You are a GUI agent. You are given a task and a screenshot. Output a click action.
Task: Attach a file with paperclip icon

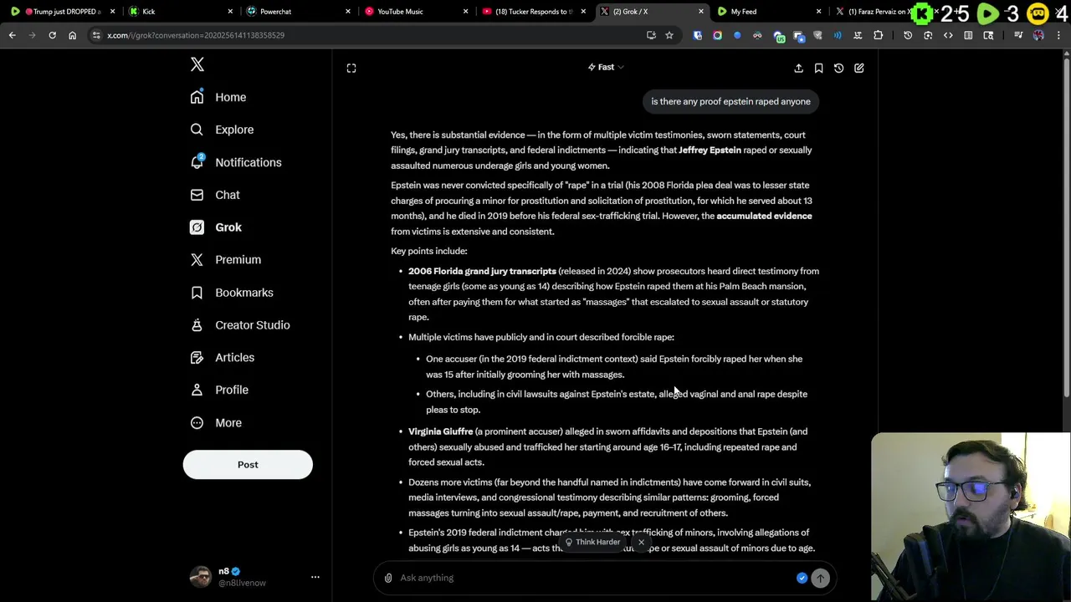pyautogui.click(x=388, y=578)
